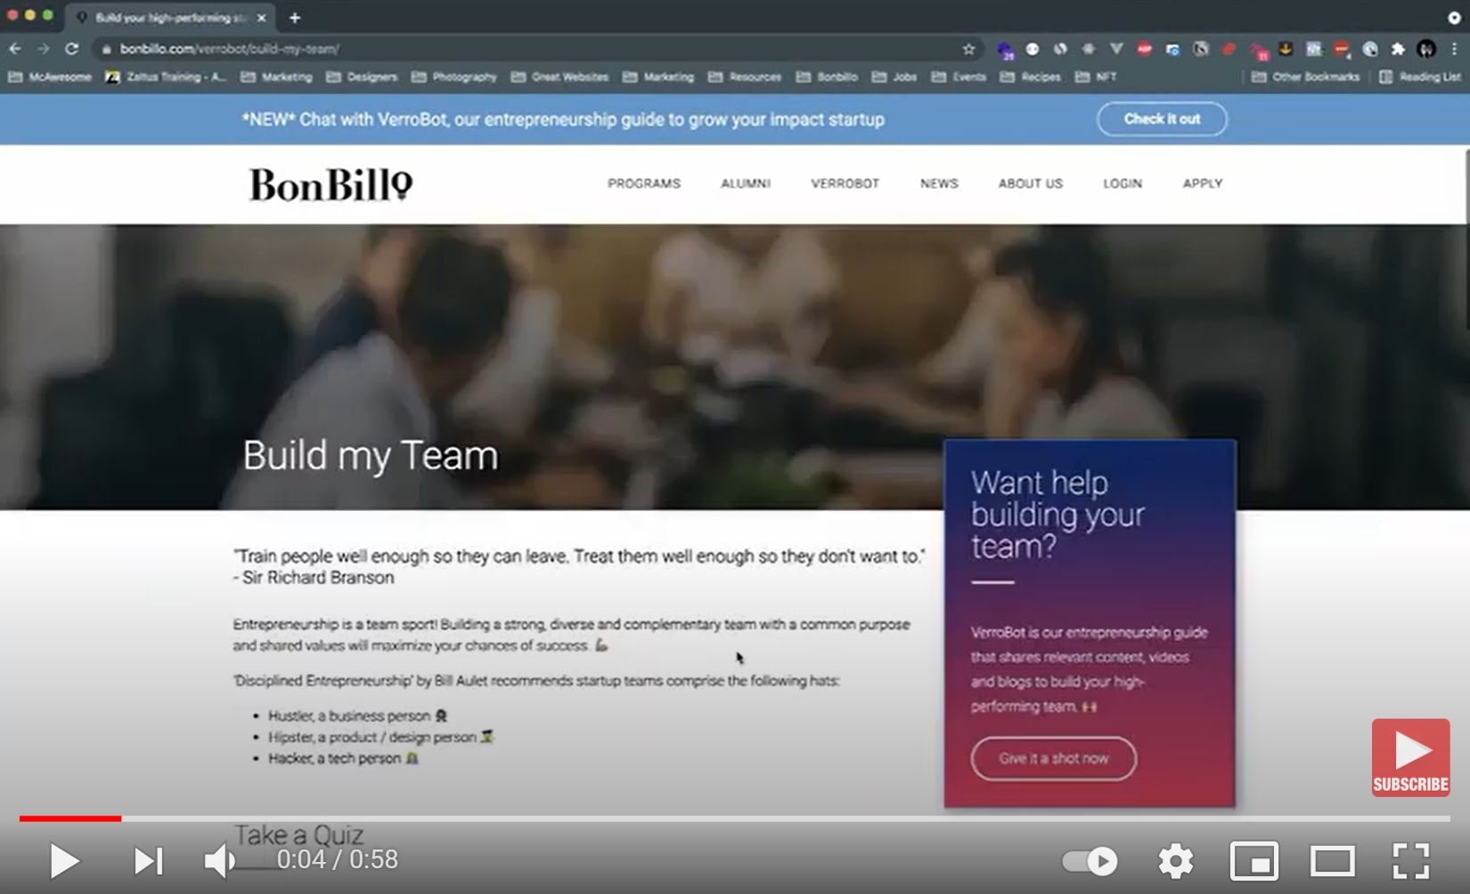Open the Events bookmarks folder
This screenshot has height=894, width=1470.
point(959,77)
